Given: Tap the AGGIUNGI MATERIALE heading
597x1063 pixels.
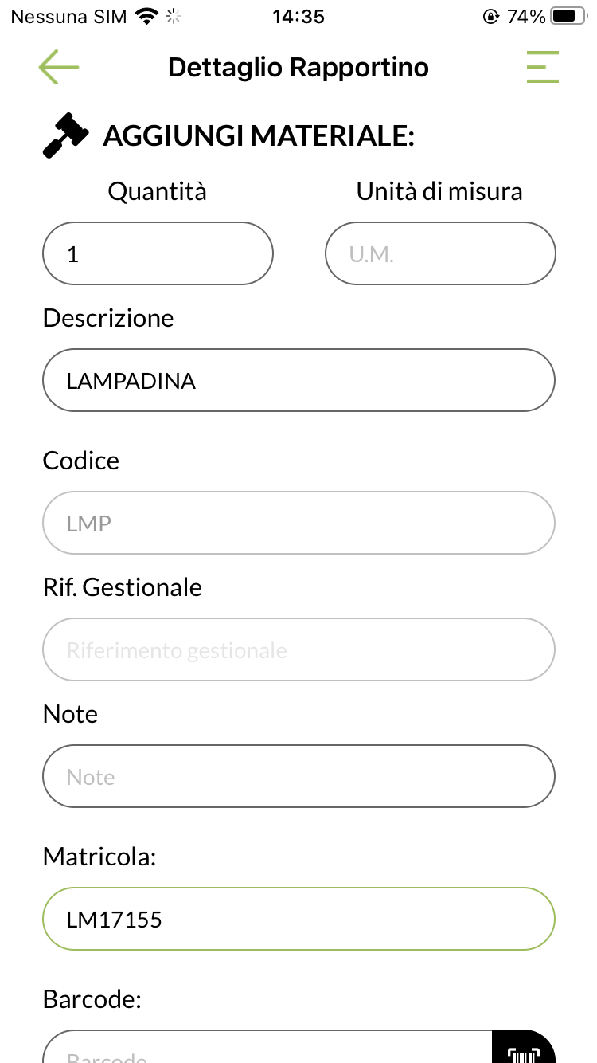Looking at the screenshot, I should [x=259, y=136].
